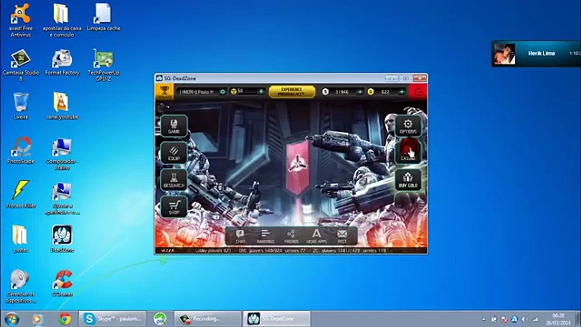581x327 pixels.
Task: Open the POST envelope icon
Action: click(342, 236)
